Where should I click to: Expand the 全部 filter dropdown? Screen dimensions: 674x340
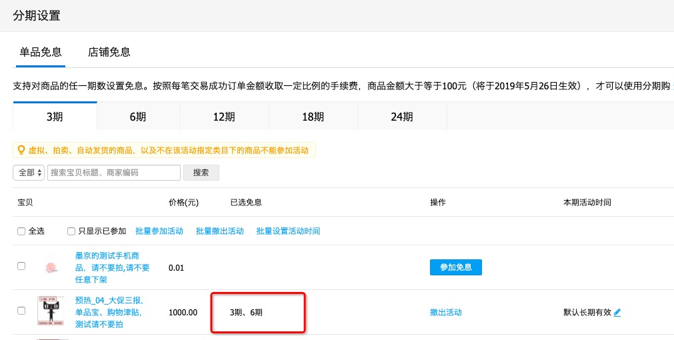point(29,173)
